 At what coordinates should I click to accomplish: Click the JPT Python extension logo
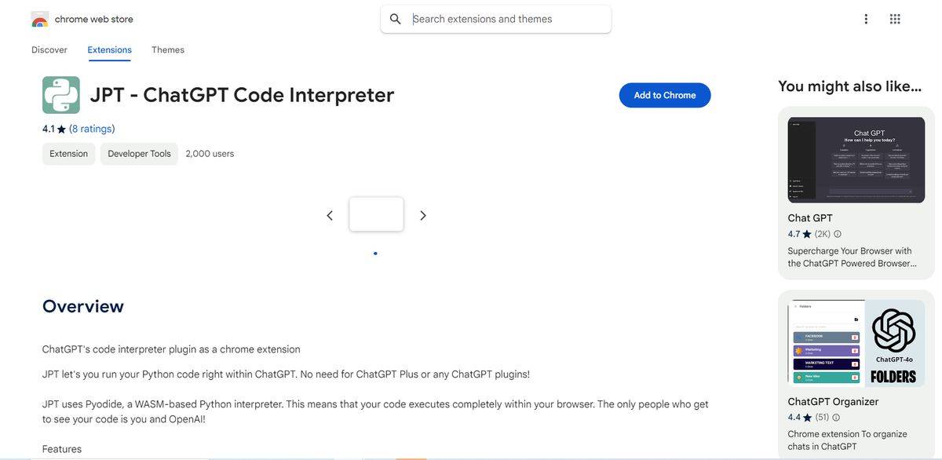coord(61,95)
